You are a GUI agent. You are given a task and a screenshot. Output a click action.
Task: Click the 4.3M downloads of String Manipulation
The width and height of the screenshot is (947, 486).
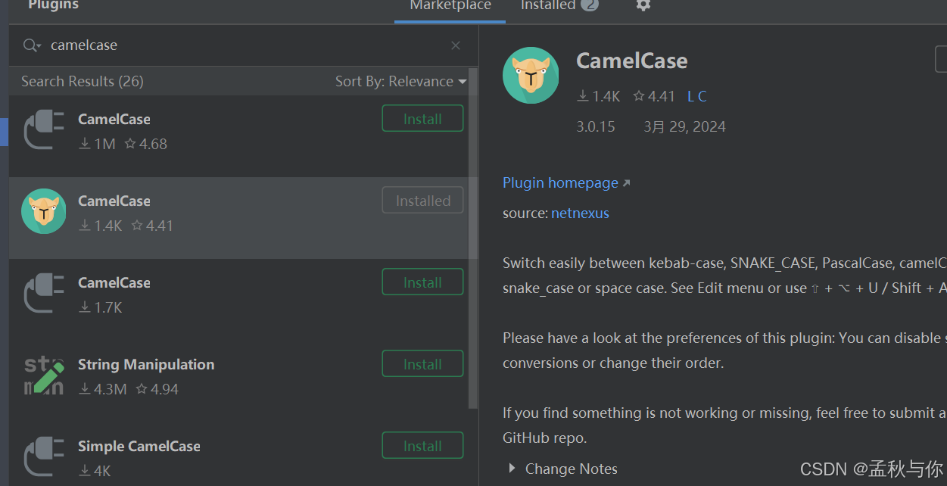coord(103,389)
